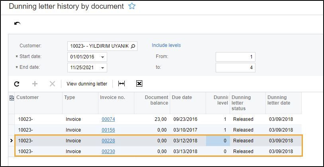Click the undo arrow icon

pos(17,23)
